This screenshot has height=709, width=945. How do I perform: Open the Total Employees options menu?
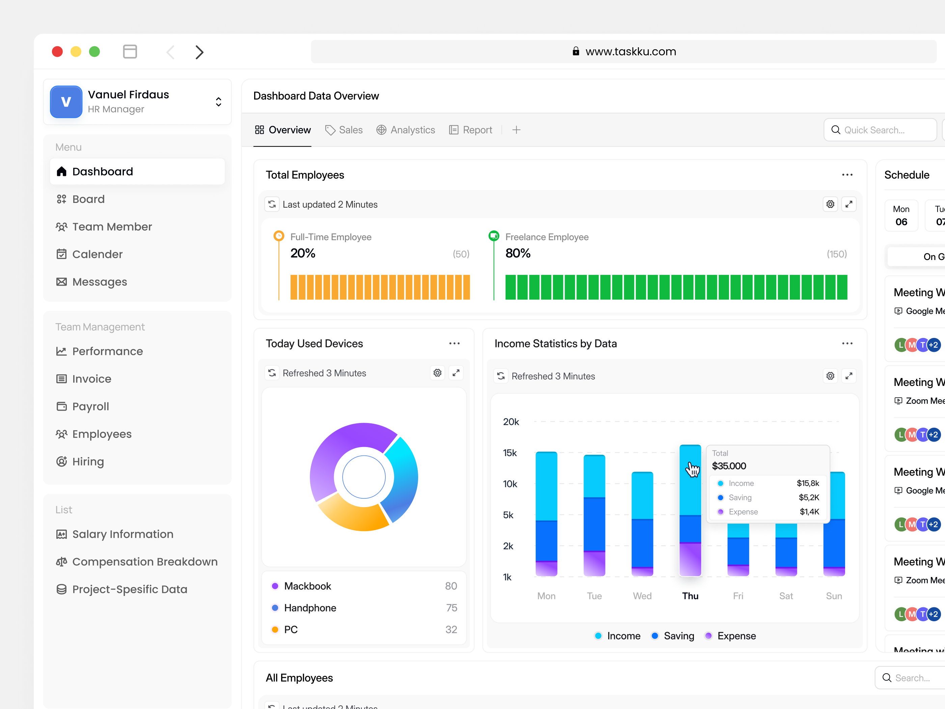(847, 174)
